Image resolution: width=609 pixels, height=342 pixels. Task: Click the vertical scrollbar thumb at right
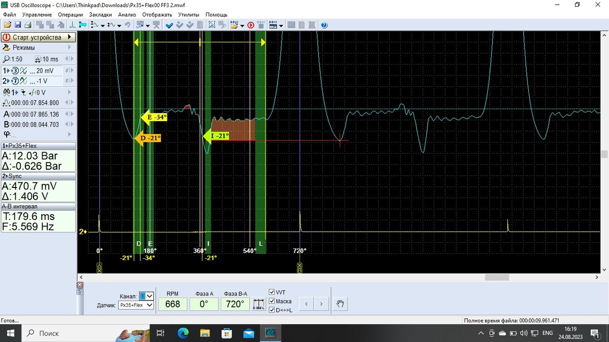pos(604,154)
